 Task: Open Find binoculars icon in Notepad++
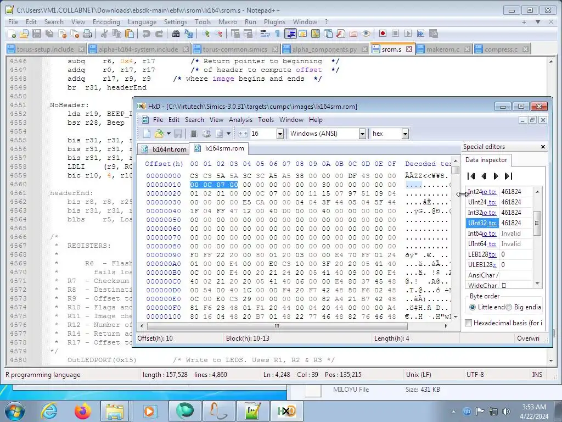coord(176,34)
